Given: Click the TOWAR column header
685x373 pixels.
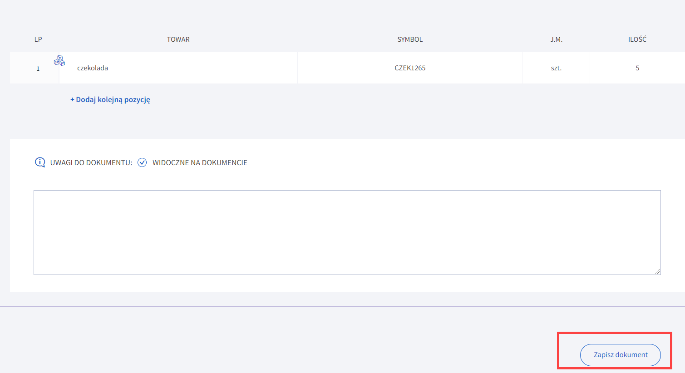Looking at the screenshot, I should pos(178,39).
